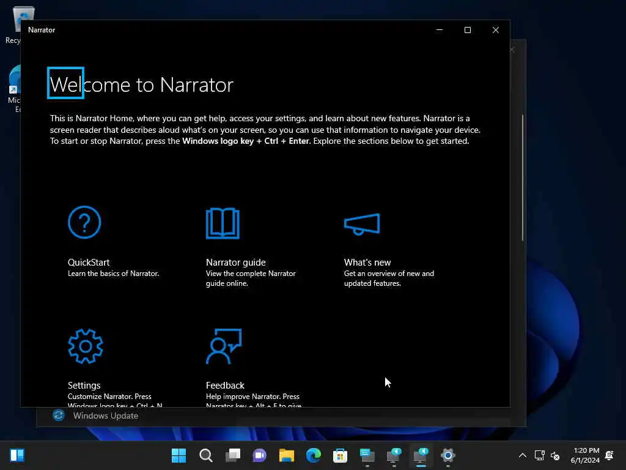Open the What's new title link
The image size is (626, 470).
[367, 262]
